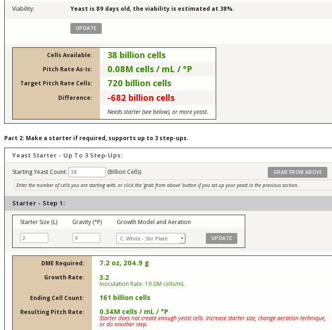This screenshot has width=332, height=330.
Task: Select the Pitch Rate As-Is value
Action: pyautogui.click(x=150, y=69)
